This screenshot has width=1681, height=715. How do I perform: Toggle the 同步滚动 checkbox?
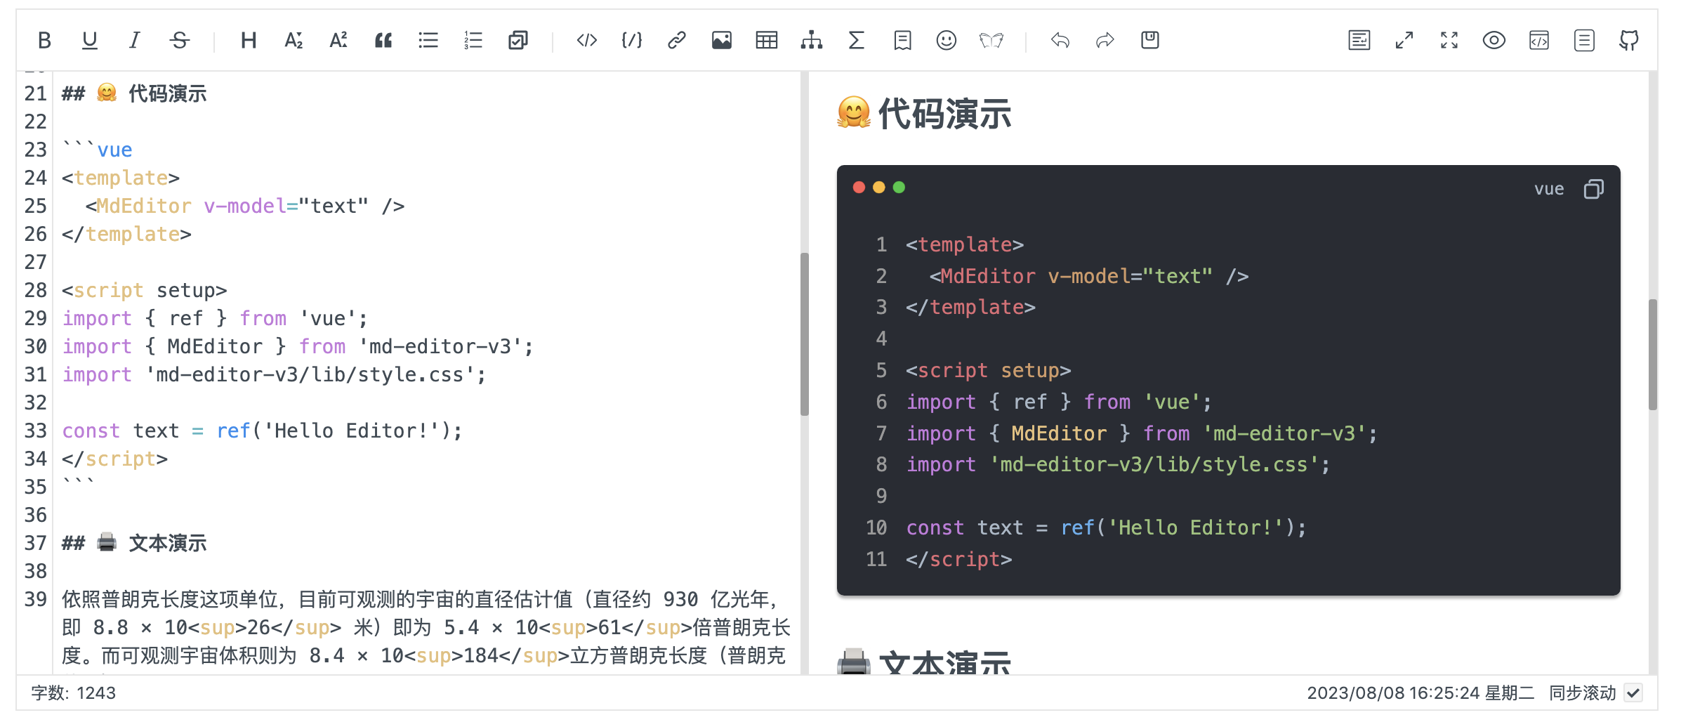(1634, 693)
